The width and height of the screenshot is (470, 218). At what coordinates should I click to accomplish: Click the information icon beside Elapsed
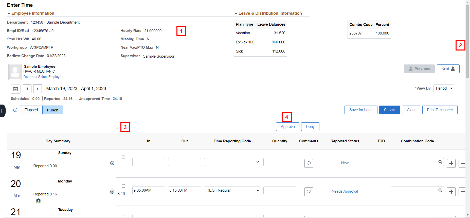pos(15,110)
